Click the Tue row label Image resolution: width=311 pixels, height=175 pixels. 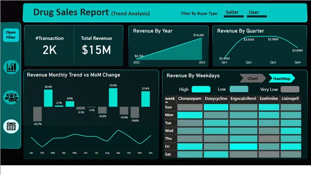pos(168,123)
